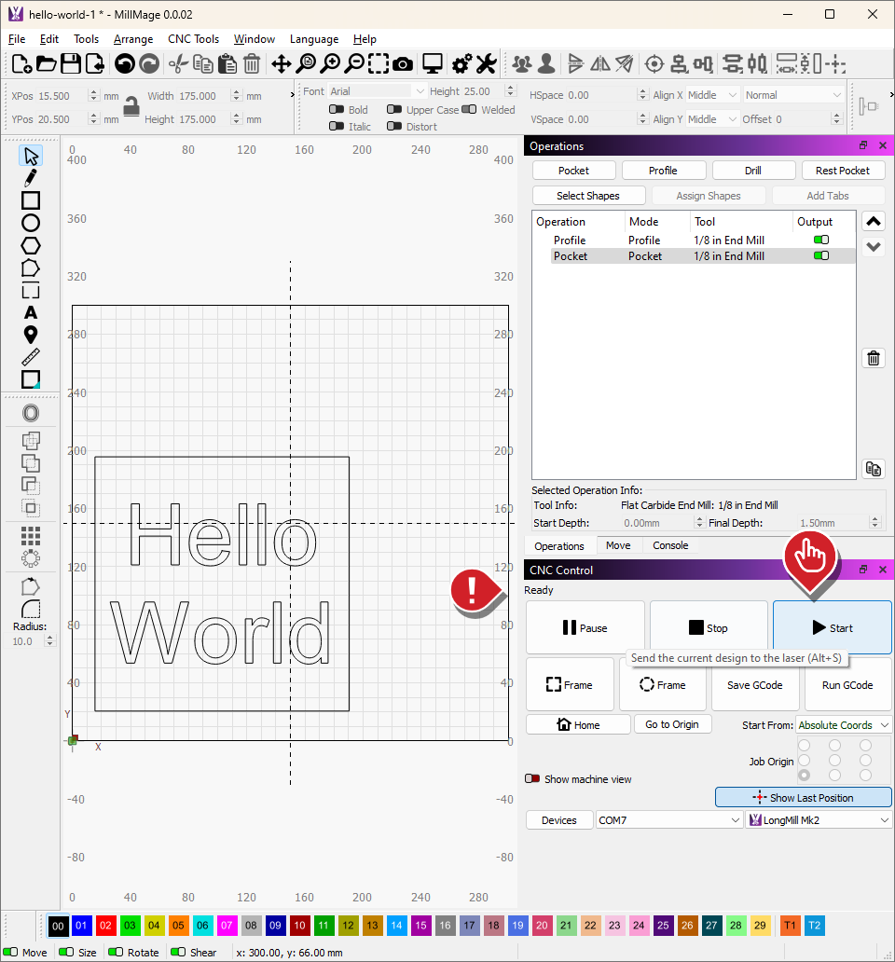Enable the Show machine view switch
This screenshot has height=962, width=895.
click(x=533, y=779)
